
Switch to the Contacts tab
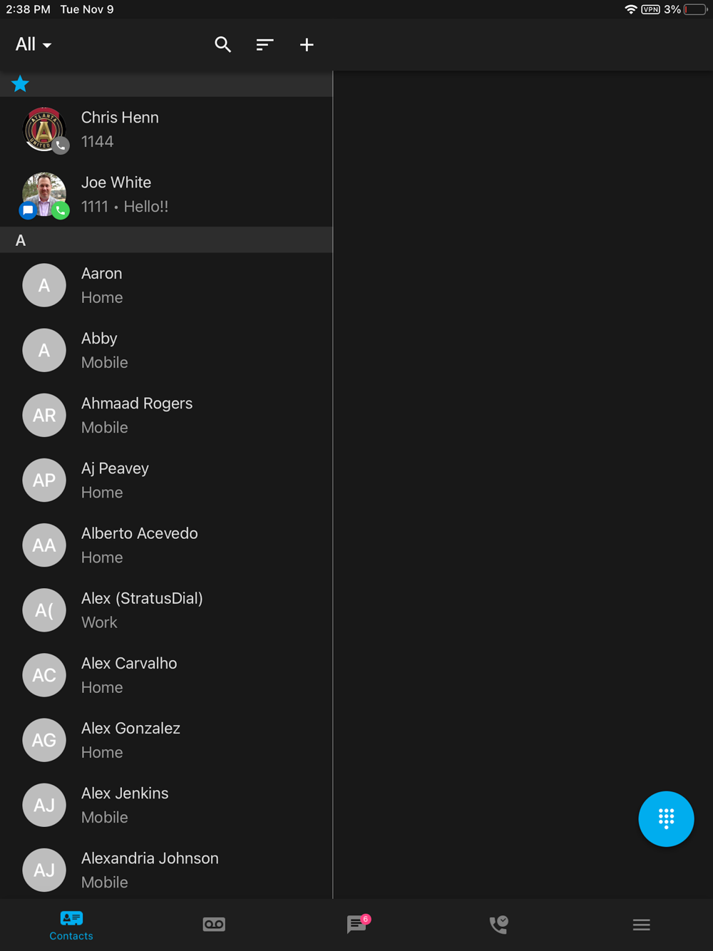(71, 925)
